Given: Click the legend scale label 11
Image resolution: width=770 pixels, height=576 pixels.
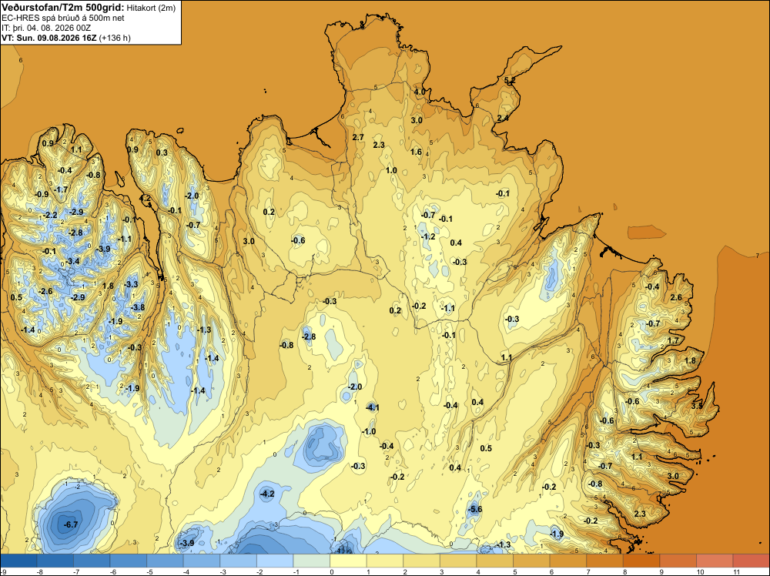Looking at the screenshot, I should tap(736, 571).
